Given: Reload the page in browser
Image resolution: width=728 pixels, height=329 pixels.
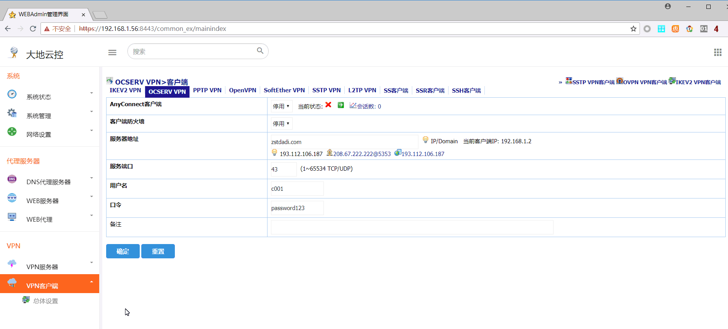Looking at the screenshot, I should tap(33, 29).
